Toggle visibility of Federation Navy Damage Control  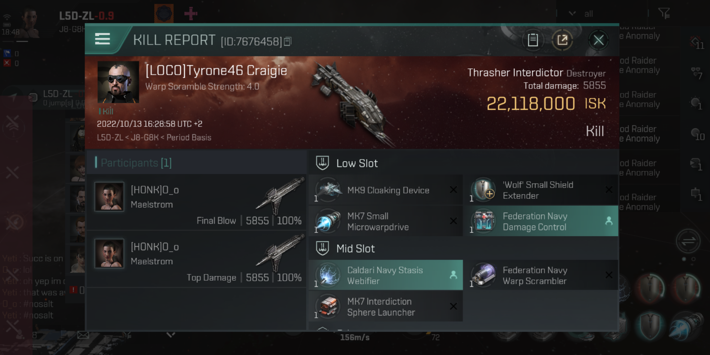point(608,222)
